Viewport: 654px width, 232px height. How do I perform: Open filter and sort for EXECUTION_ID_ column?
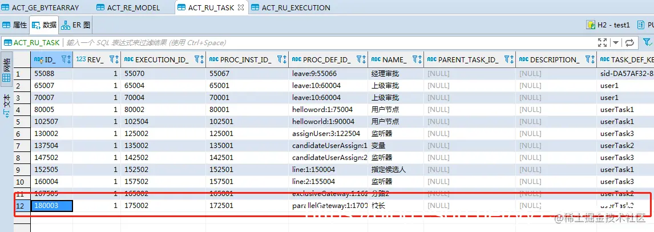199,59
